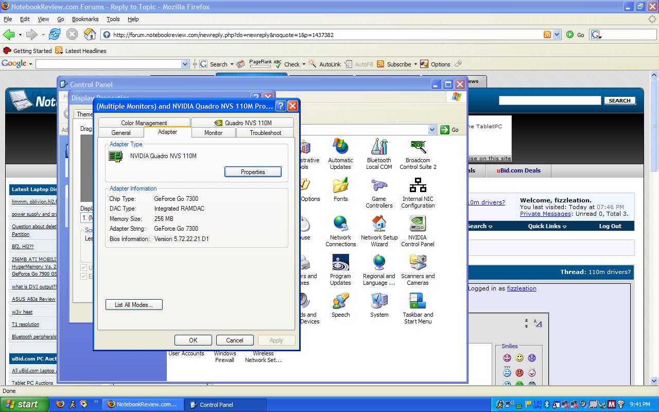This screenshot has width=659, height=412.
Task: Switch to Color Management tab
Action: [x=144, y=123]
